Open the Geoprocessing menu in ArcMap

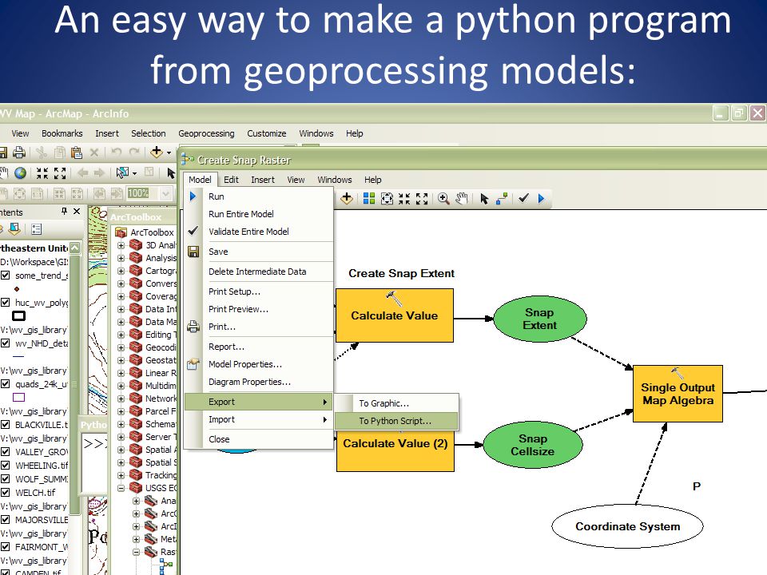[x=206, y=133]
